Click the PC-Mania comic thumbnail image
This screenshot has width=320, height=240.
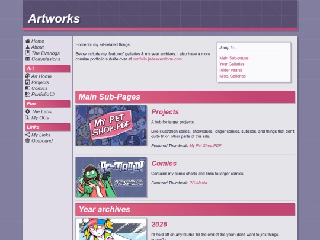point(111,177)
